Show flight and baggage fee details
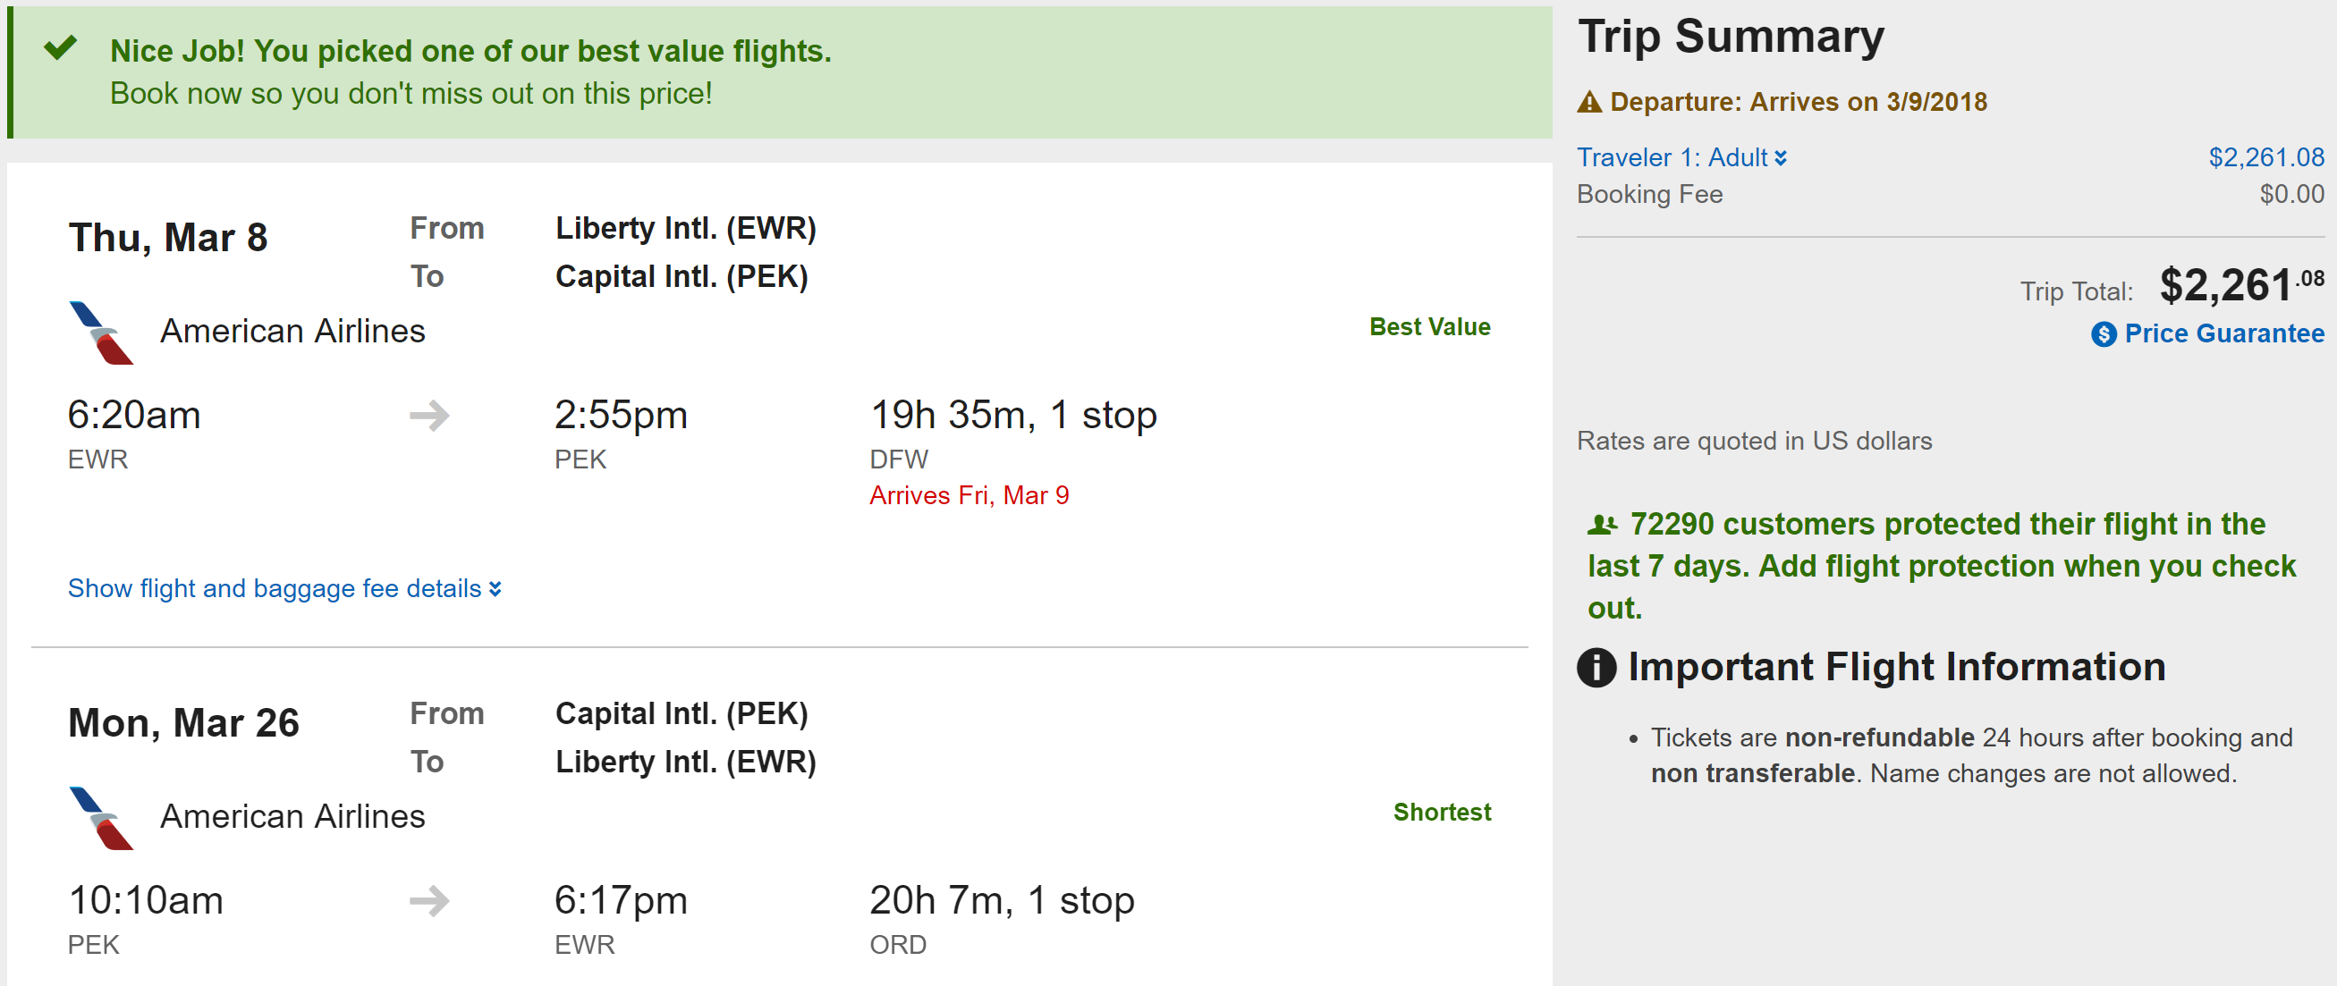This screenshot has width=2337, height=986. pyautogui.click(x=284, y=589)
